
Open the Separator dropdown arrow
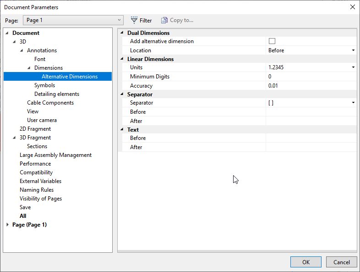click(x=353, y=103)
